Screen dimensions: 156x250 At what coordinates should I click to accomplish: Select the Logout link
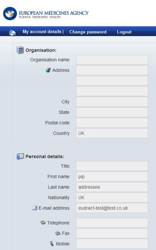(x=124, y=32)
